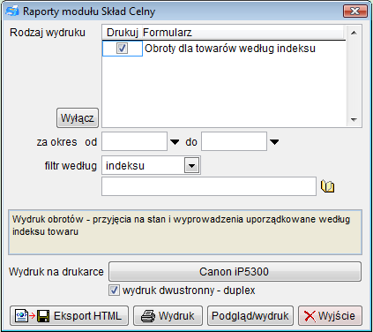Image resolution: width=373 pixels, height=332 pixels.
Task: Click the Wydruk print button
Action: click(x=168, y=316)
